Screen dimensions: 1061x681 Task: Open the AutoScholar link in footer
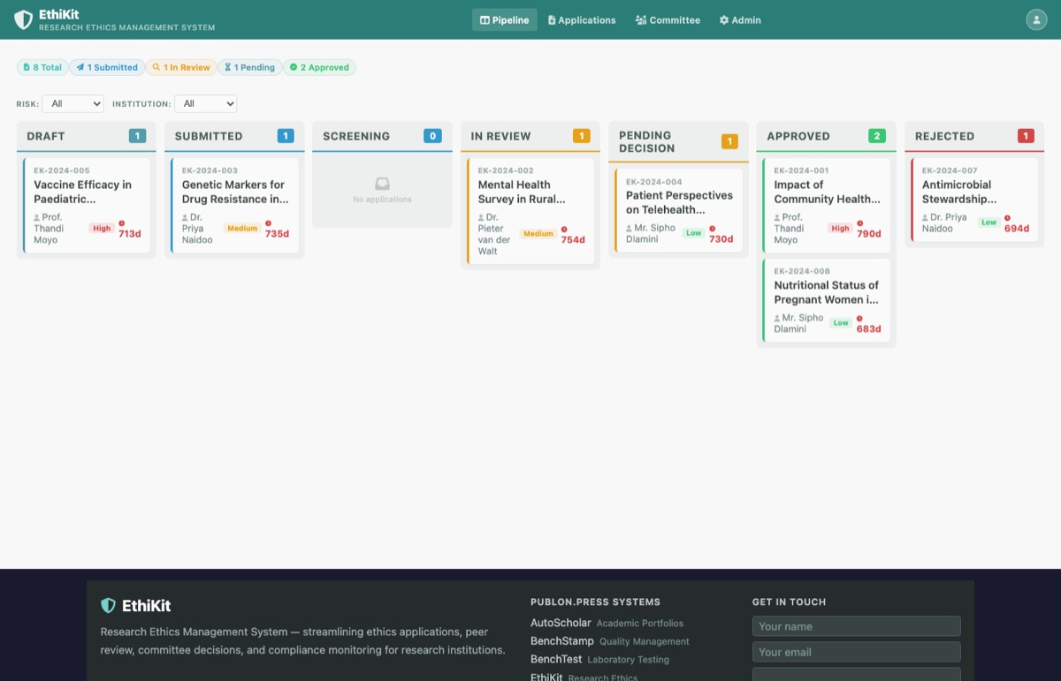[x=561, y=623]
